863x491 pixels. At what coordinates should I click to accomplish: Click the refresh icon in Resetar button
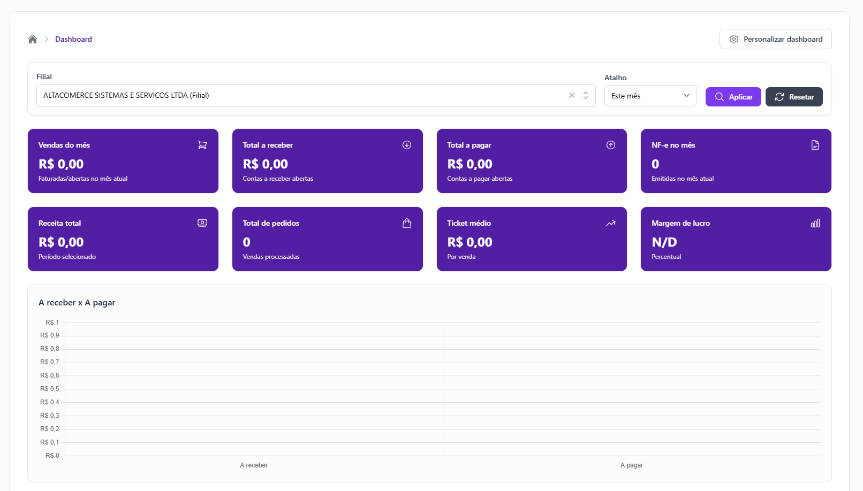point(779,97)
